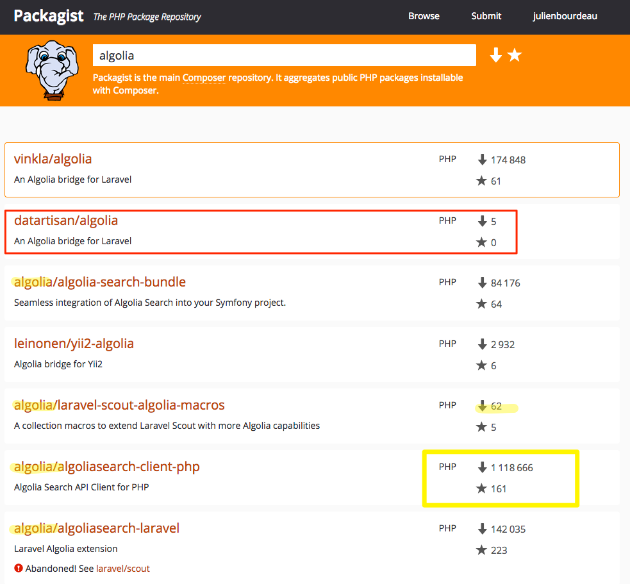This screenshot has height=584, width=630.
Task: Click PHP label on yii2-algolia row
Action: tap(447, 344)
